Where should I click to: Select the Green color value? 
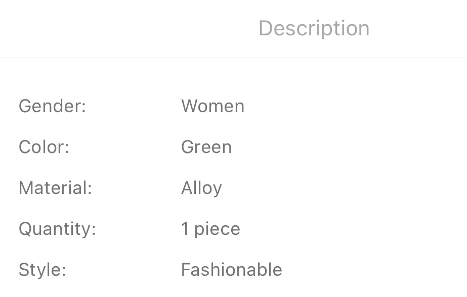click(x=206, y=147)
